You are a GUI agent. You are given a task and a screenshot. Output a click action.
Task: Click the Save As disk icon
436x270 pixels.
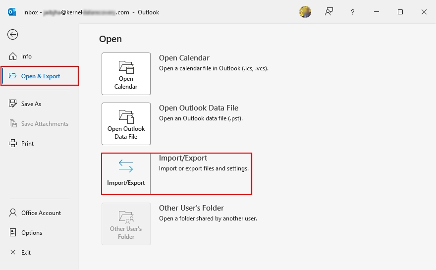[x=13, y=104]
